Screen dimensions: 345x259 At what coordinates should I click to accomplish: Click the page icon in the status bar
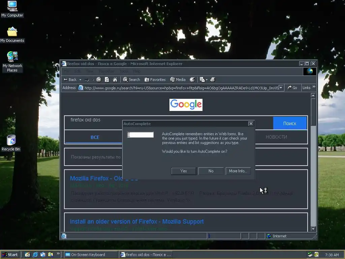(64, 236)
